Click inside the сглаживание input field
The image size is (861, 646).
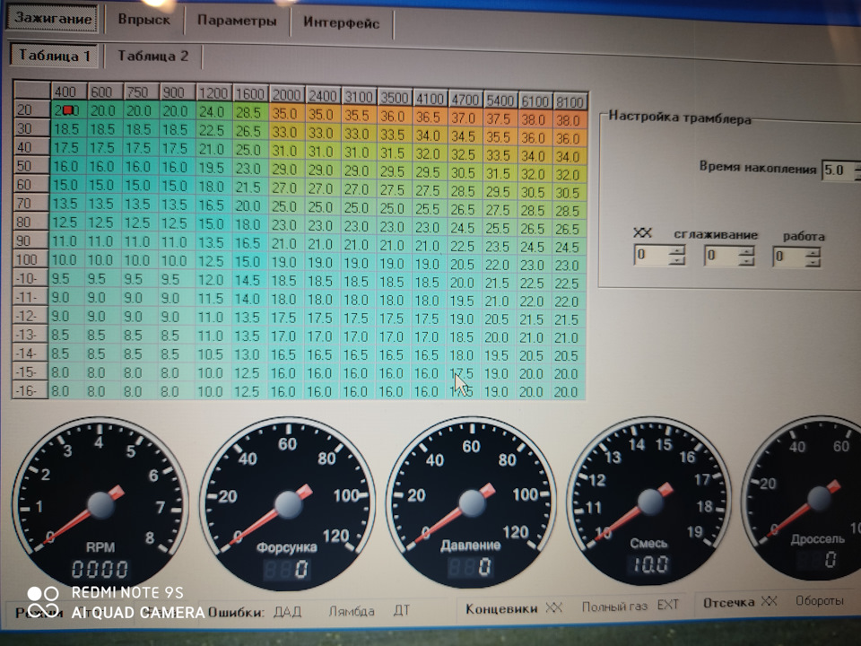(720, 257)
